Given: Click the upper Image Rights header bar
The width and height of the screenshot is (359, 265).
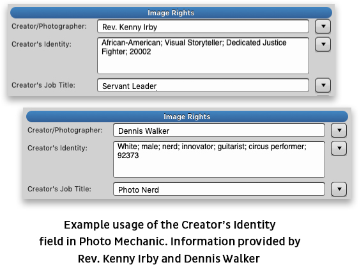Looking at the screenshot, I should click(x=171, y=13).
